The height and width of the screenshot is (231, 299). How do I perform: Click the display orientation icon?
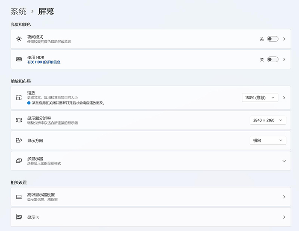18,140
